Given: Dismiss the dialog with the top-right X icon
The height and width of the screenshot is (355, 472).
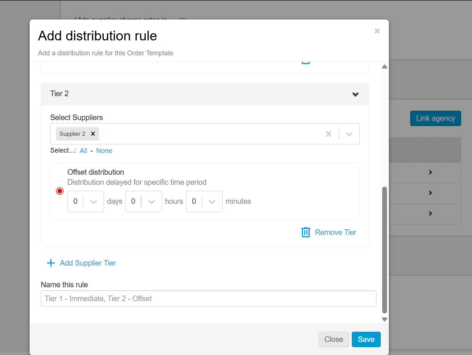Looking at the screenshot, I should 377,31.
